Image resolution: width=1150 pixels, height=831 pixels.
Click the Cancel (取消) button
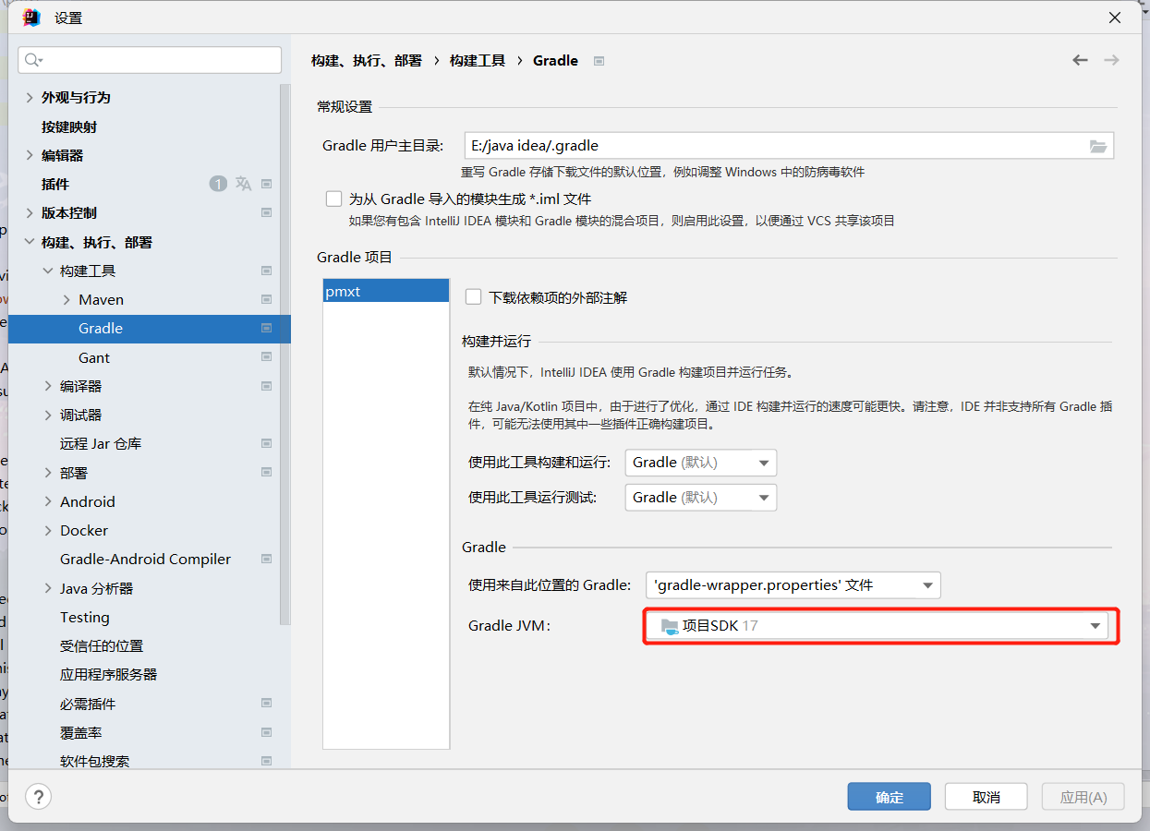tap(987, 797)
